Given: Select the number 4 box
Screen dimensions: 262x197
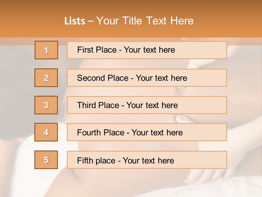Looking at the screenshot, I should pyautogui.click(x=46, y=132).
